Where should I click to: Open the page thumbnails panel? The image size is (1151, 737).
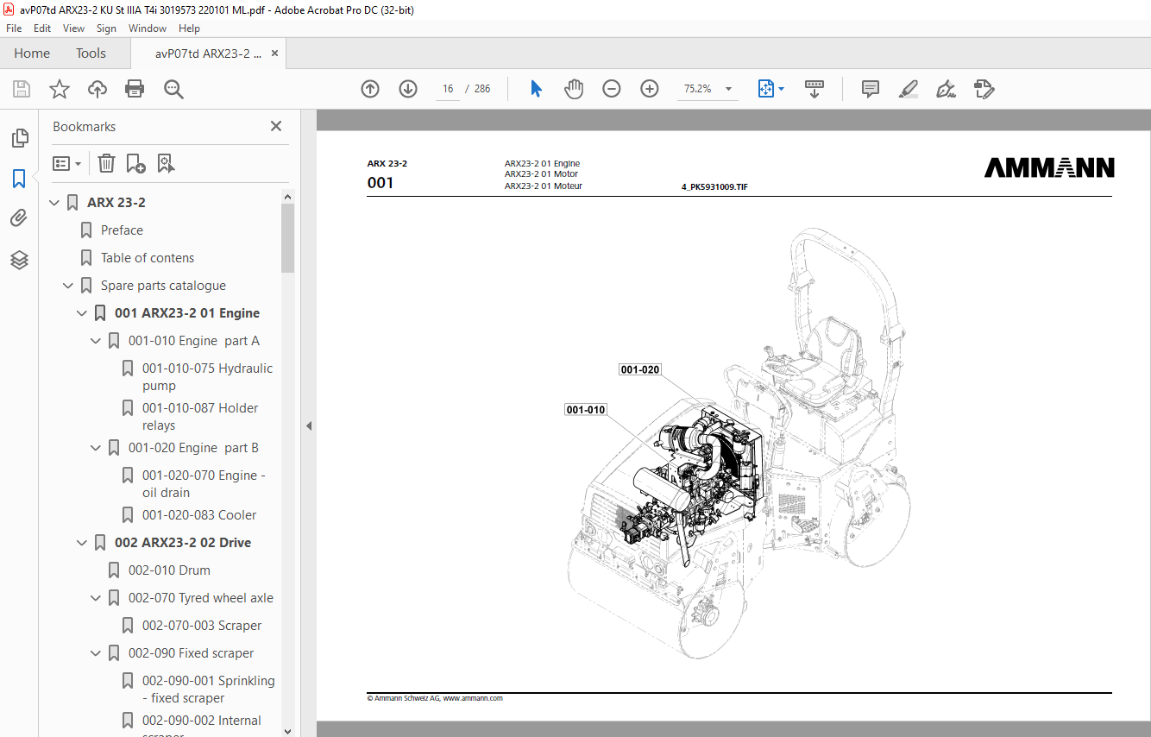tap(19, 138)
